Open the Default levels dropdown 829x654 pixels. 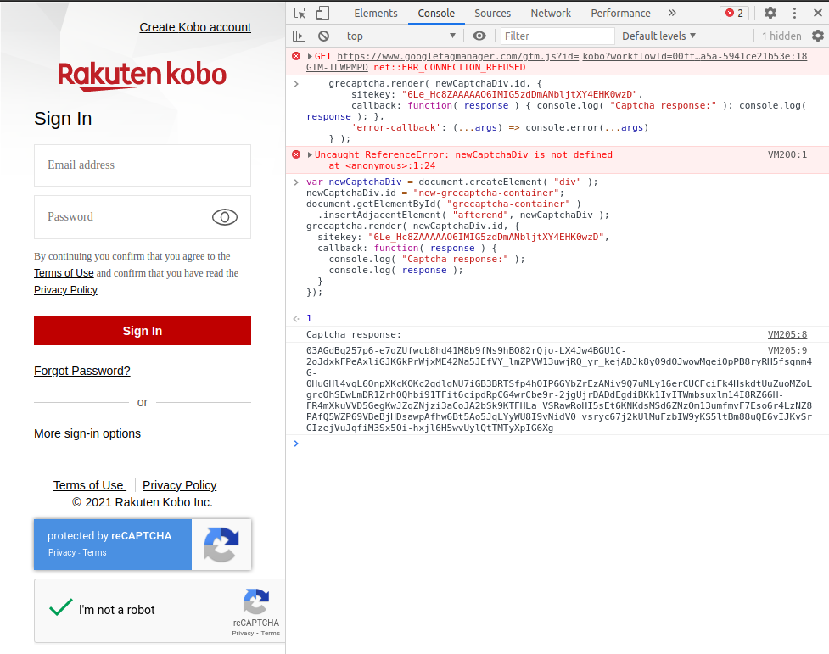coord(658,36)
